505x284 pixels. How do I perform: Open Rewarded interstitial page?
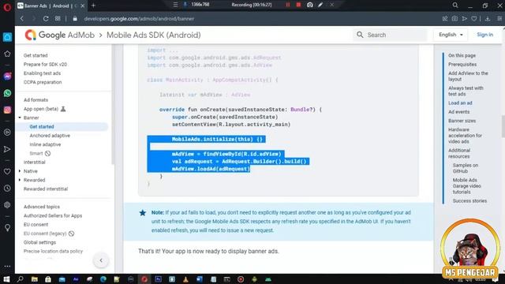pyautogui.click(x=46, y=189)
